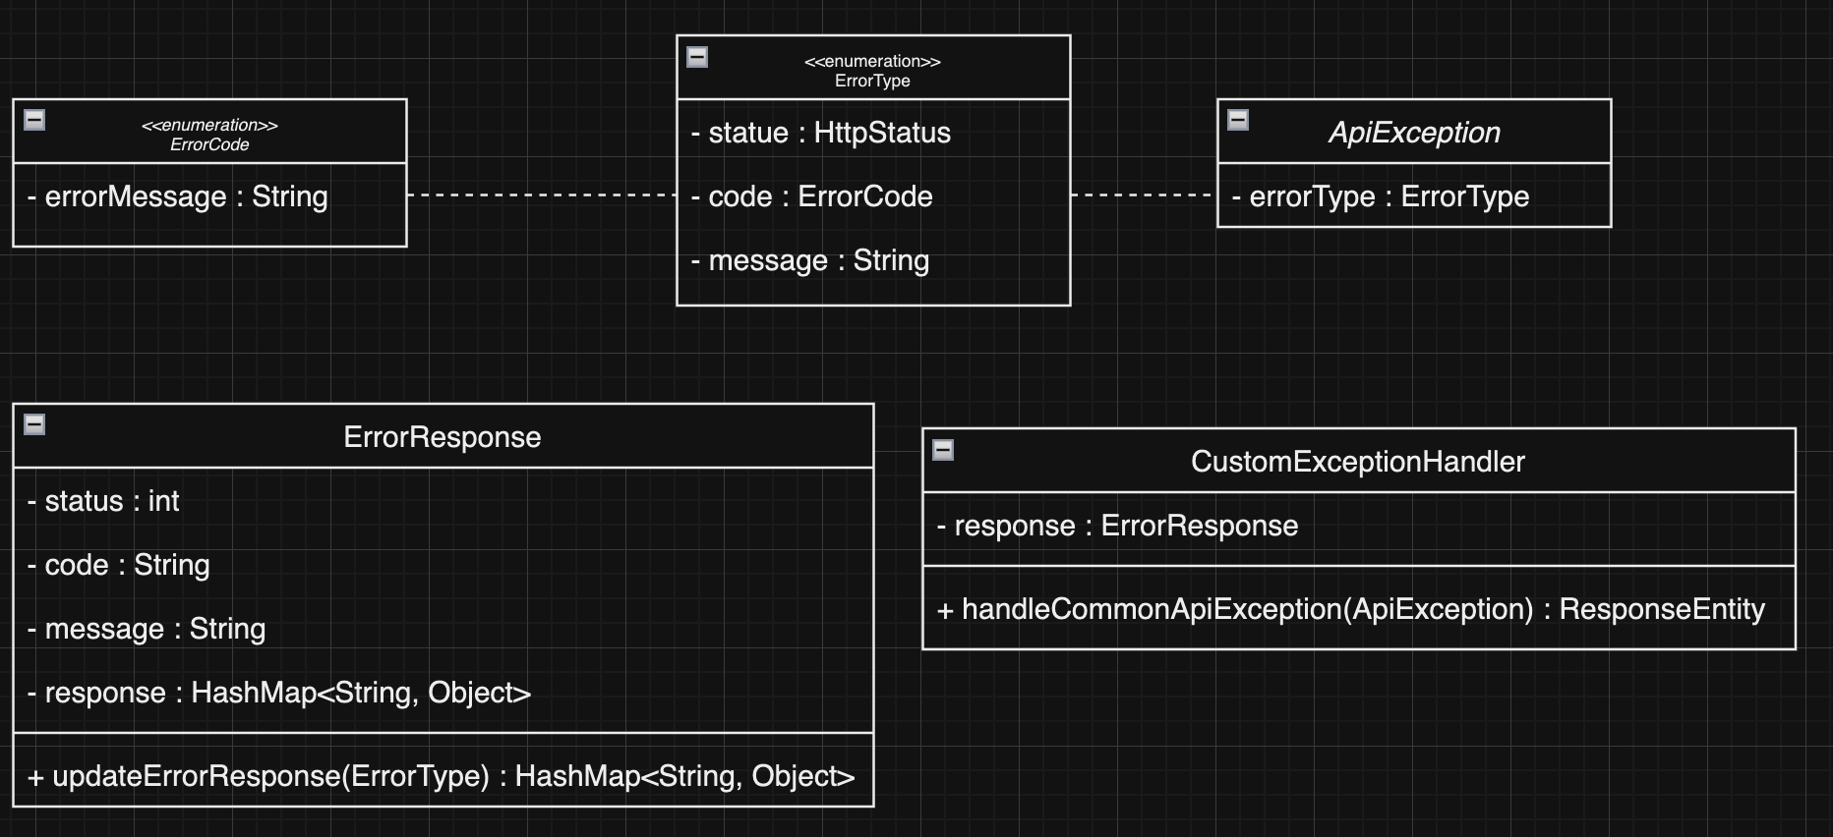This screenshot has width=1833, height=837.
Task: Select the 'status : int' attribute
Action: (103, 501)
